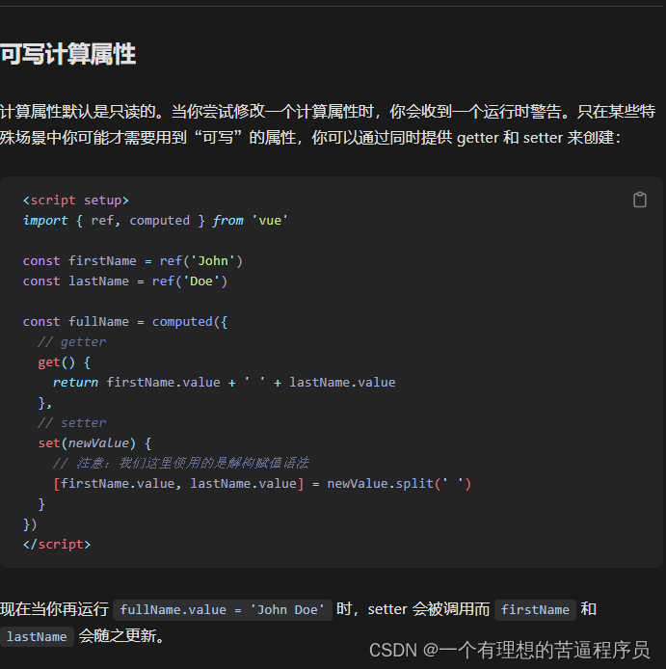The image size is (666, 669).
Task: Click the // setter comment
Action: pos(71,423)
